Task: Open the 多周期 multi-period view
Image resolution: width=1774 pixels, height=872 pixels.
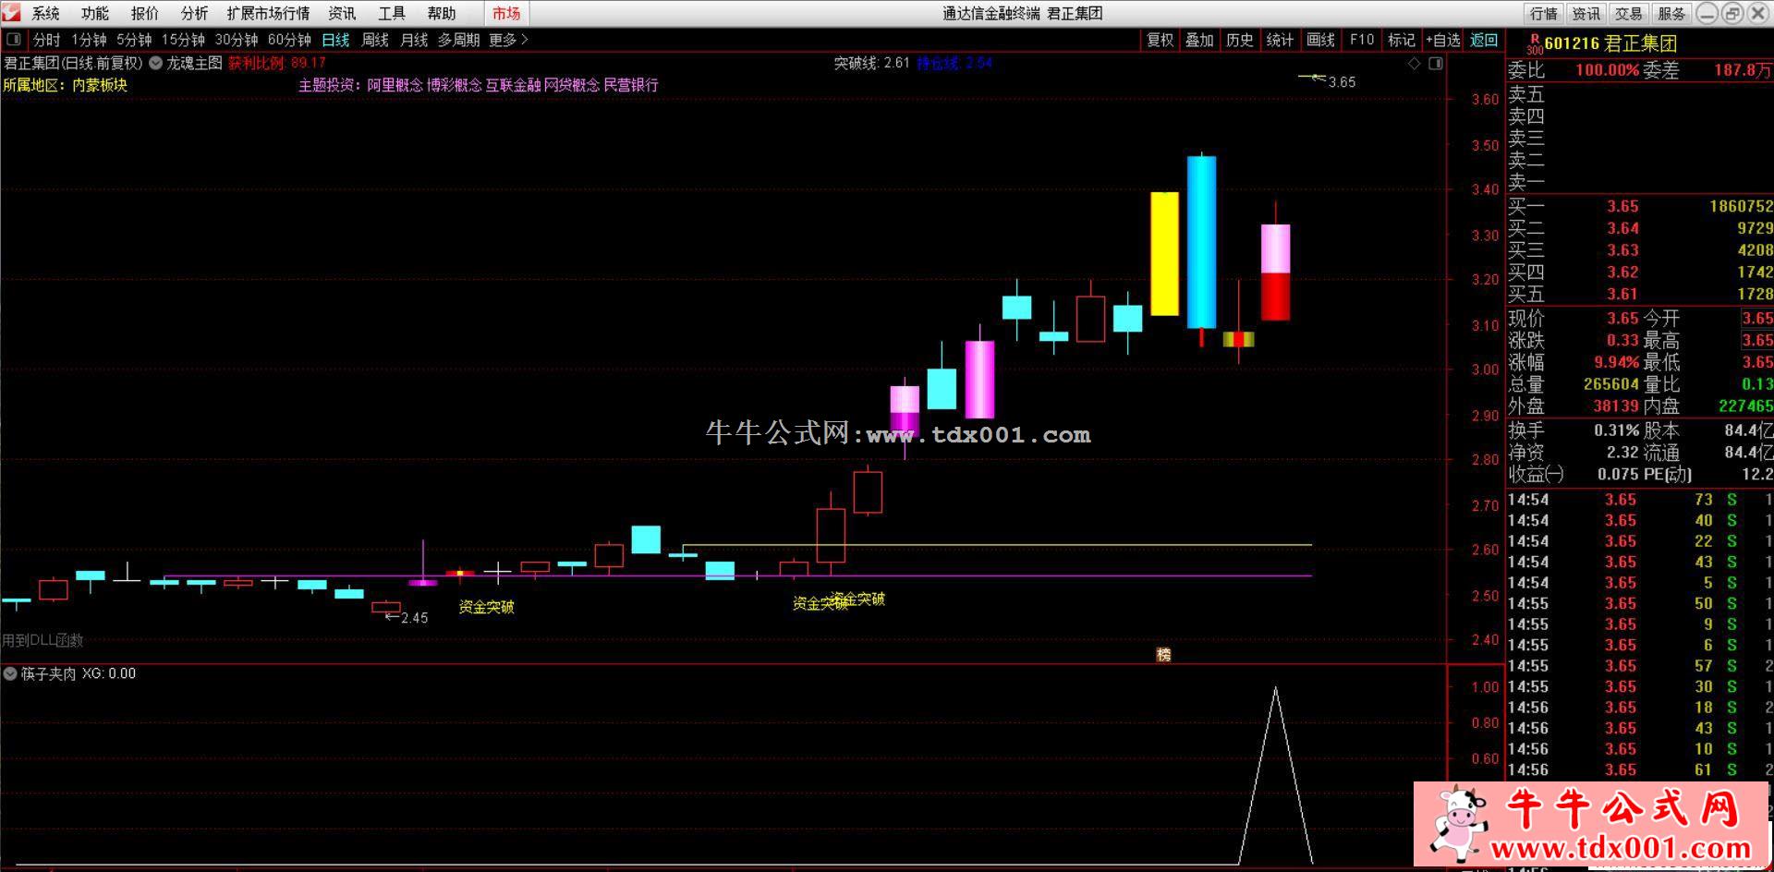Action: [458, 40]
